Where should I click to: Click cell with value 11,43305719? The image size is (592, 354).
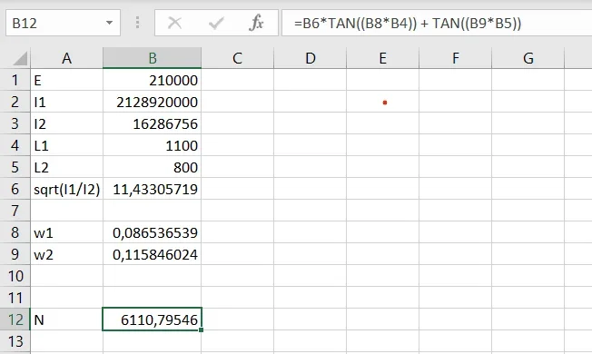click(x=153, y=189)
